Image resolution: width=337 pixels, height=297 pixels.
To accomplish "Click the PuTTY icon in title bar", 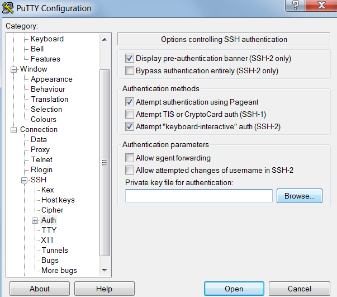I will (8, 8).
